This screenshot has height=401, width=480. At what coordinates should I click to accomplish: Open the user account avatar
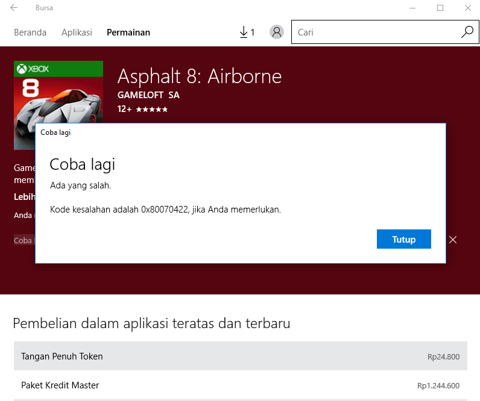coord(276,32)
